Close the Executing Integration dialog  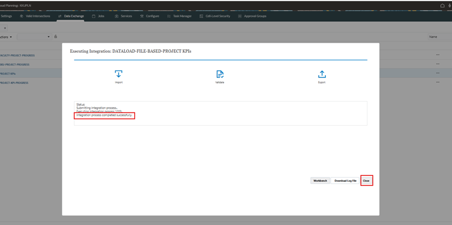[x=366, y=181]
